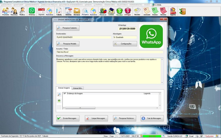Switch to the Anexar links tab
This screenshot has width=221, height=138.
click(x=78, y=88)
